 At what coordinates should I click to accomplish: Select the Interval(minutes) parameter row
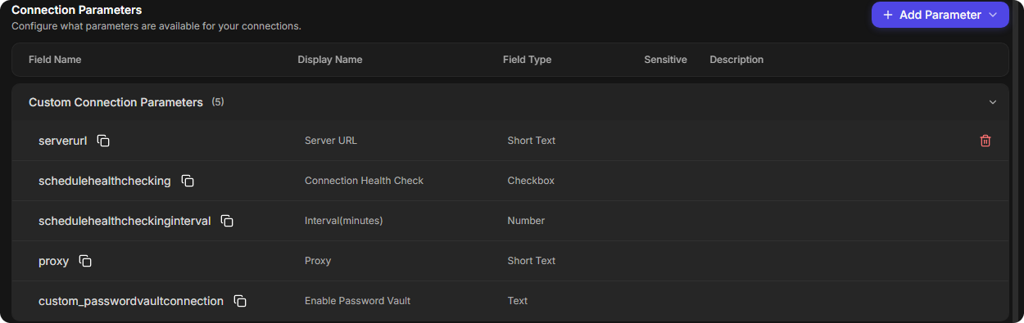pyautogui.click(x=510, y=221)
